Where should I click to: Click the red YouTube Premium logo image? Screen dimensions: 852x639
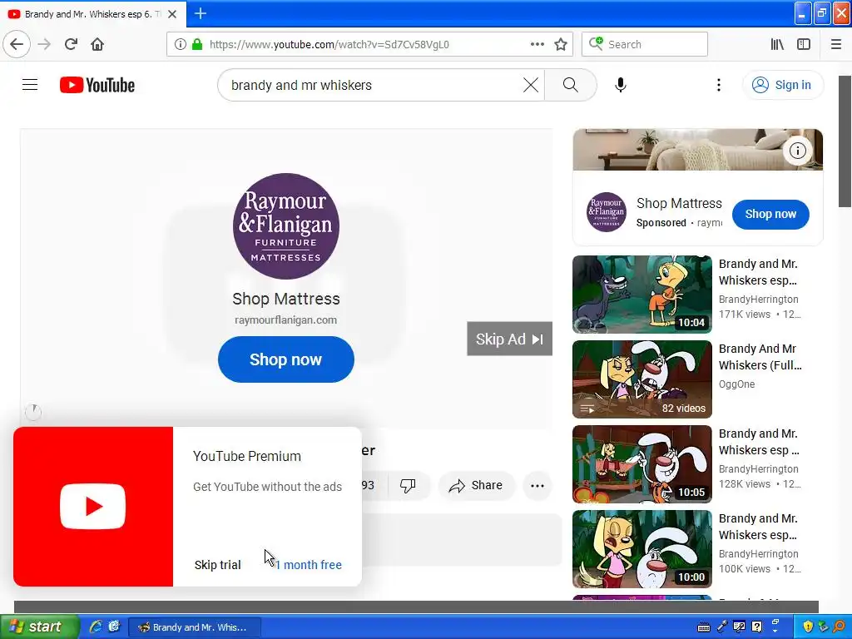[93, 507]
